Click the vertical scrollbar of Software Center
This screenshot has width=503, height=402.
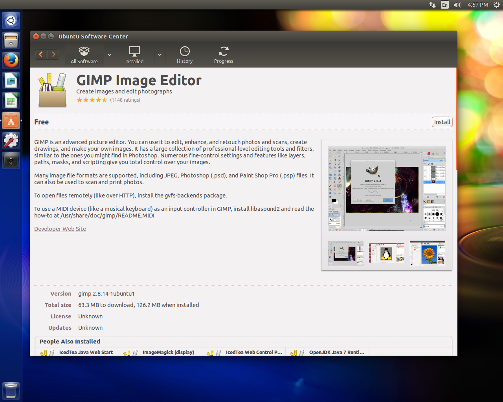pyautogui.click(x=456, y=119)
